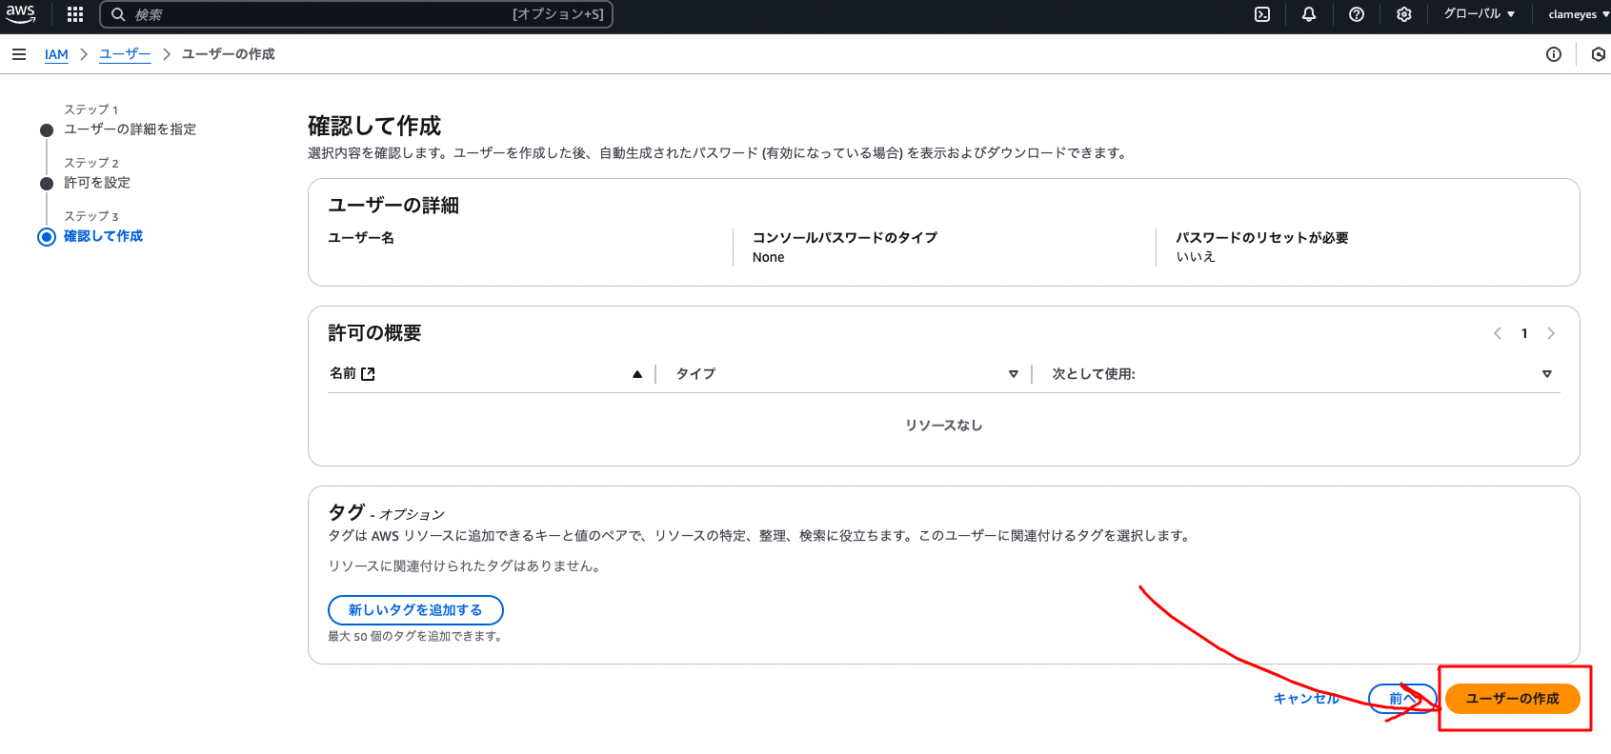
Task: Go to previous permissions page chevron
Action: pos(1498,333)
